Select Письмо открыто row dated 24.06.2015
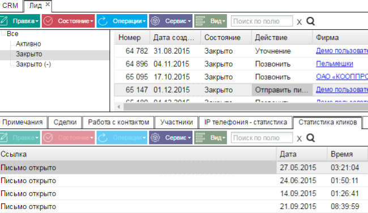The height and width of the screenshot is (213, 368). pos(184,180)
